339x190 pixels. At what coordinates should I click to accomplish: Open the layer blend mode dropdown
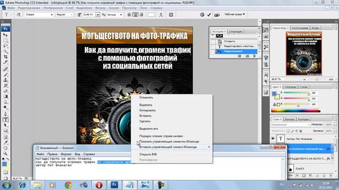pos(290,125)
